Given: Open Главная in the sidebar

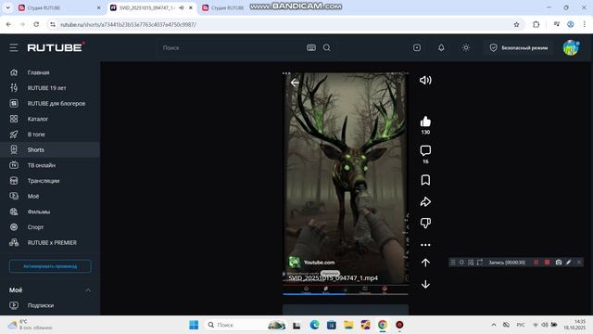Looking at the screenshot, I should pyautogui.click(x=50, y=72).
